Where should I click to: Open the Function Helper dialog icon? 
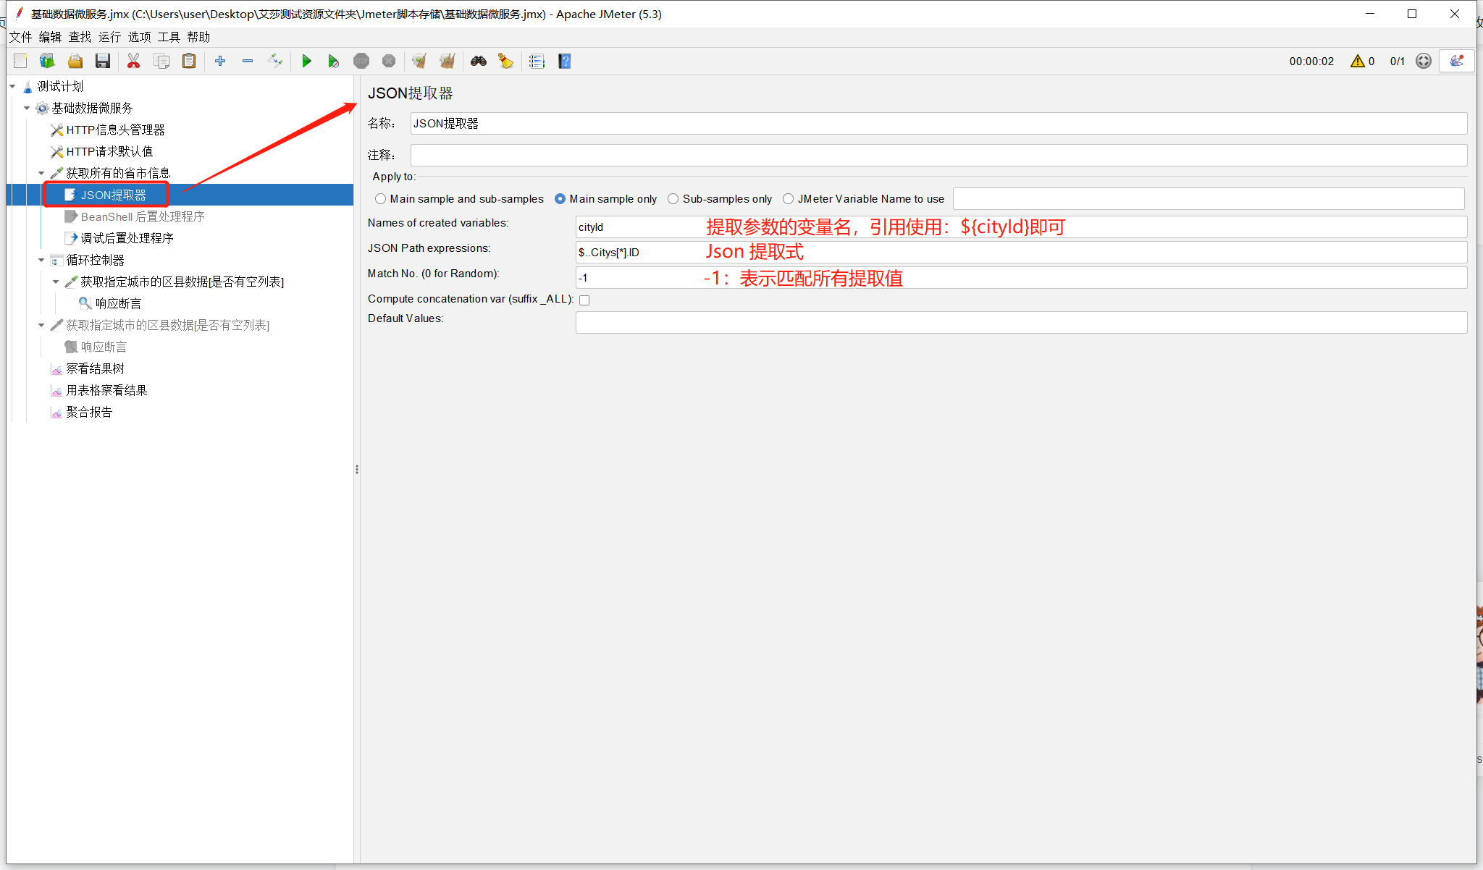click(x=537, y=61)
